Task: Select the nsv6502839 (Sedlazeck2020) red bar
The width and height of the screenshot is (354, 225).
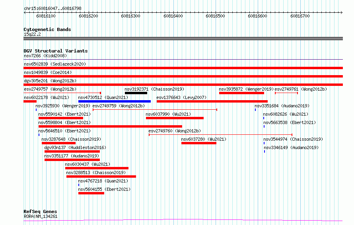Action: click(x=183, y=68)
